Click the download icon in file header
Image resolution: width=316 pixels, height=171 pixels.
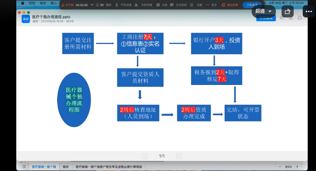pyautogui.click(x=291, y=18)
